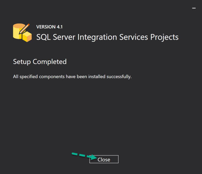Viewport: 202px width, 174px height.
Task: Click "Completed" in the status heading
Action: click(x=50, y=62)
